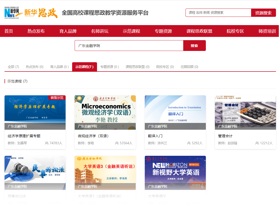The width and height of the screenshot is (279, 215).
Task: Click the 翻译入门 course title link
Action: [x=155, y=136]
